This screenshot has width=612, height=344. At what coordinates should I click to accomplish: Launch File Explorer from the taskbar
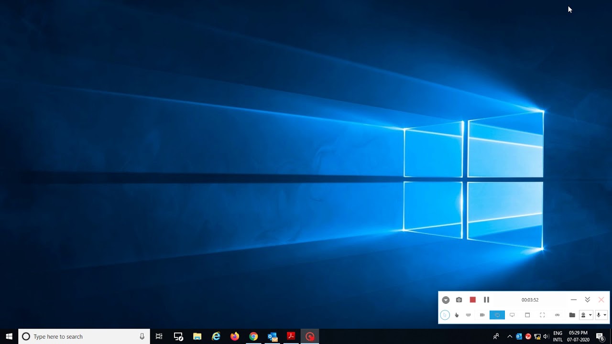[197, 336]
